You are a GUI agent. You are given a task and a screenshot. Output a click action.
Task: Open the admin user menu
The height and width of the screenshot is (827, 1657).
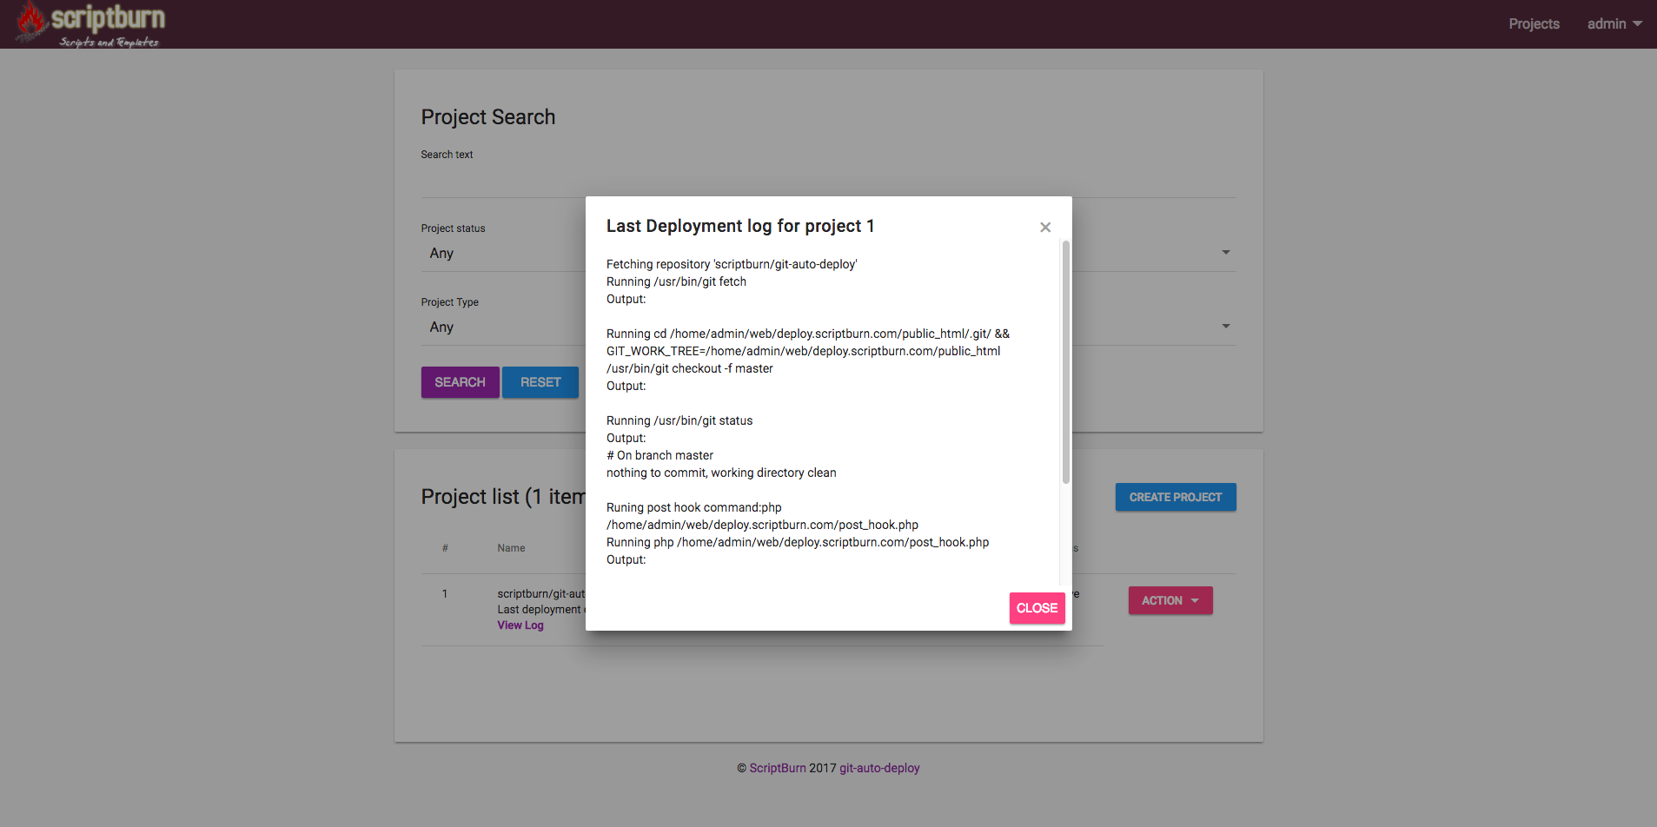[x=1614, y=24]
